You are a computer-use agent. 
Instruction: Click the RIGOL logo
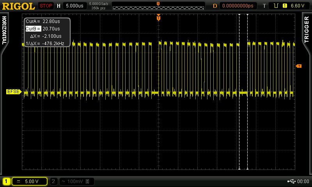18,6
